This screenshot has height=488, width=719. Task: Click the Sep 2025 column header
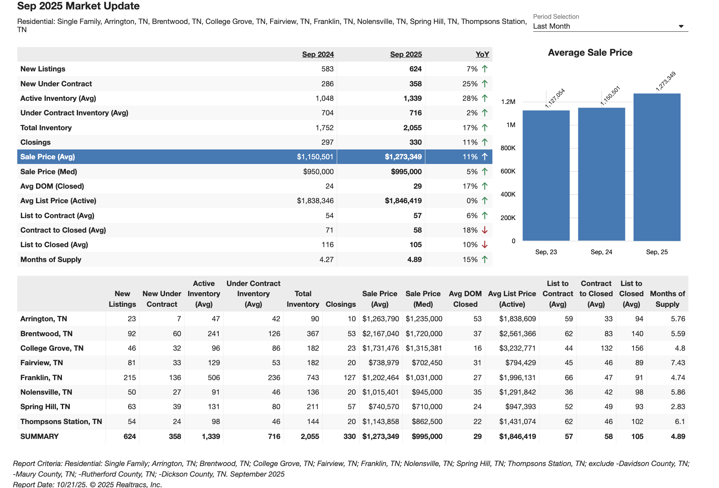[x=406, y=55]
